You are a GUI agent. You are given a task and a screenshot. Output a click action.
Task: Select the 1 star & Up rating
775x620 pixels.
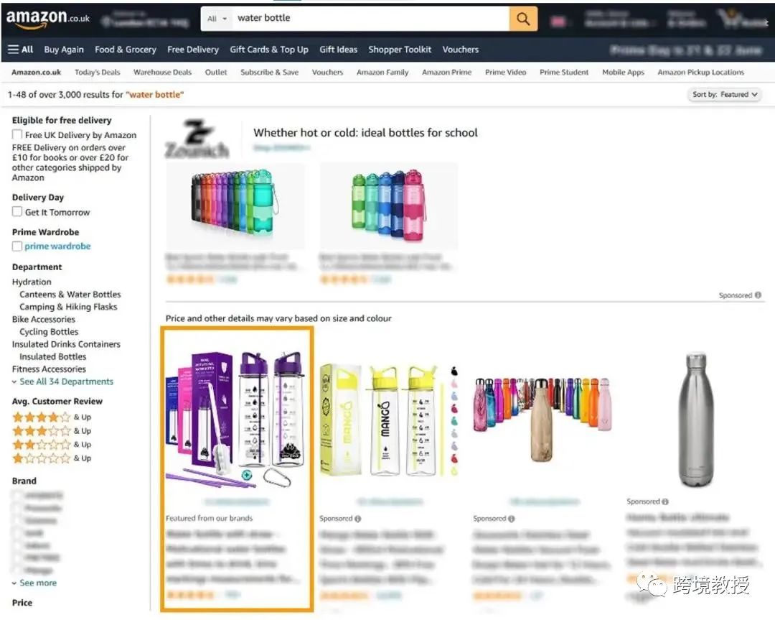pos(52,458)
